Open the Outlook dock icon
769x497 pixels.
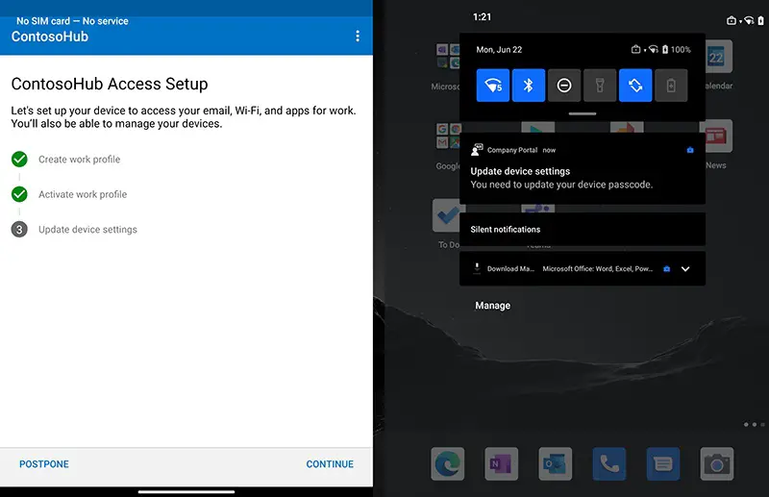(556, 463)
